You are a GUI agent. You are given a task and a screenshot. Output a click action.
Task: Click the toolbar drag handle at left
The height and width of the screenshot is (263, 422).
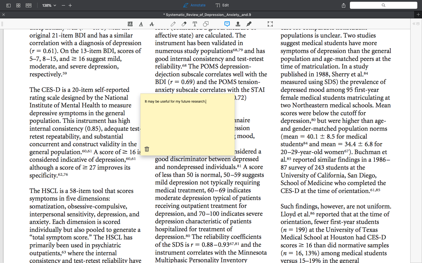click(2, 24)
